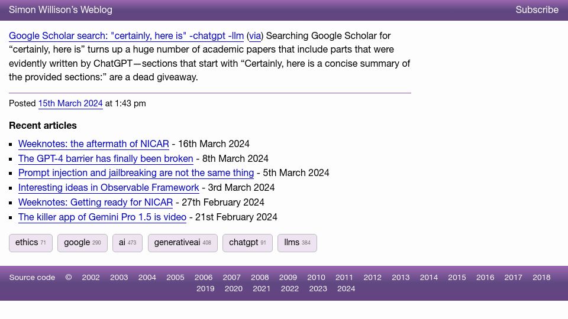This screenshot has height=319, width=568.
Task: Go to the 2015 archive
Action: (457, 278)
